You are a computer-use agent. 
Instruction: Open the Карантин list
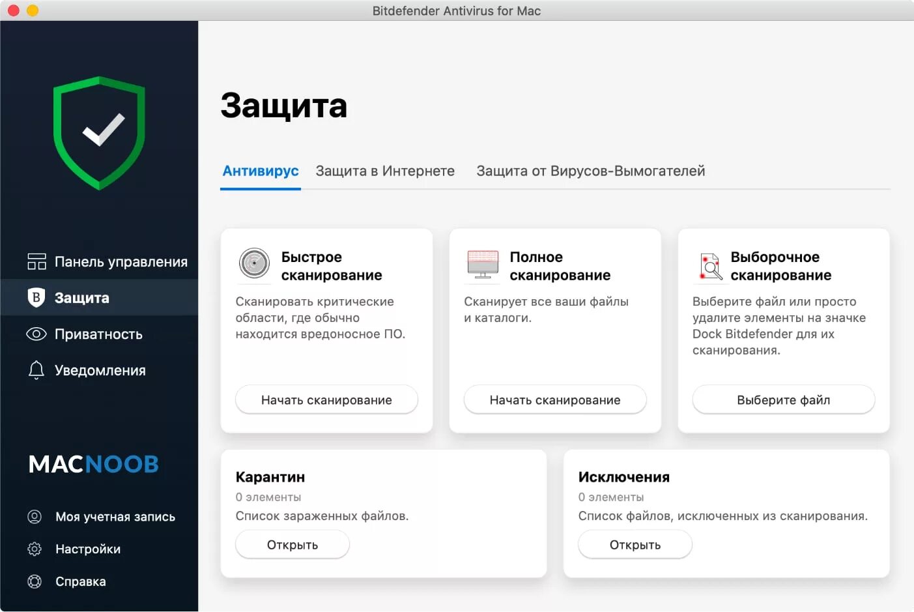tap(293, 544)
